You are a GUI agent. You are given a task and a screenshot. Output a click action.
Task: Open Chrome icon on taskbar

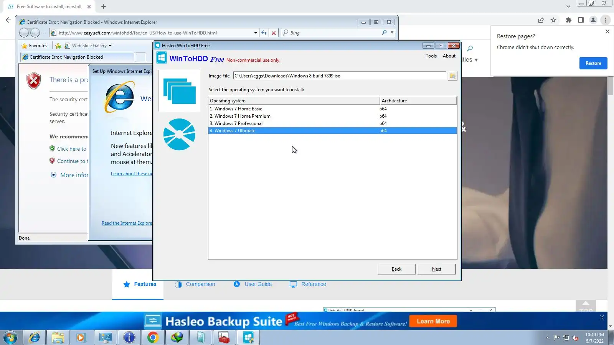pyautogui.click(x=153, y=337)
